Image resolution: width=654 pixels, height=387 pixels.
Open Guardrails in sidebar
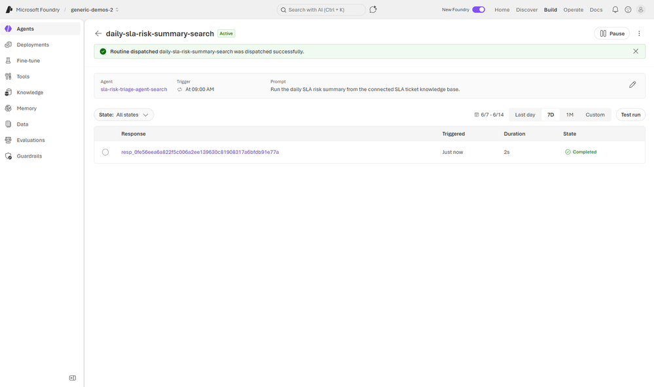(x=41, y=156)
